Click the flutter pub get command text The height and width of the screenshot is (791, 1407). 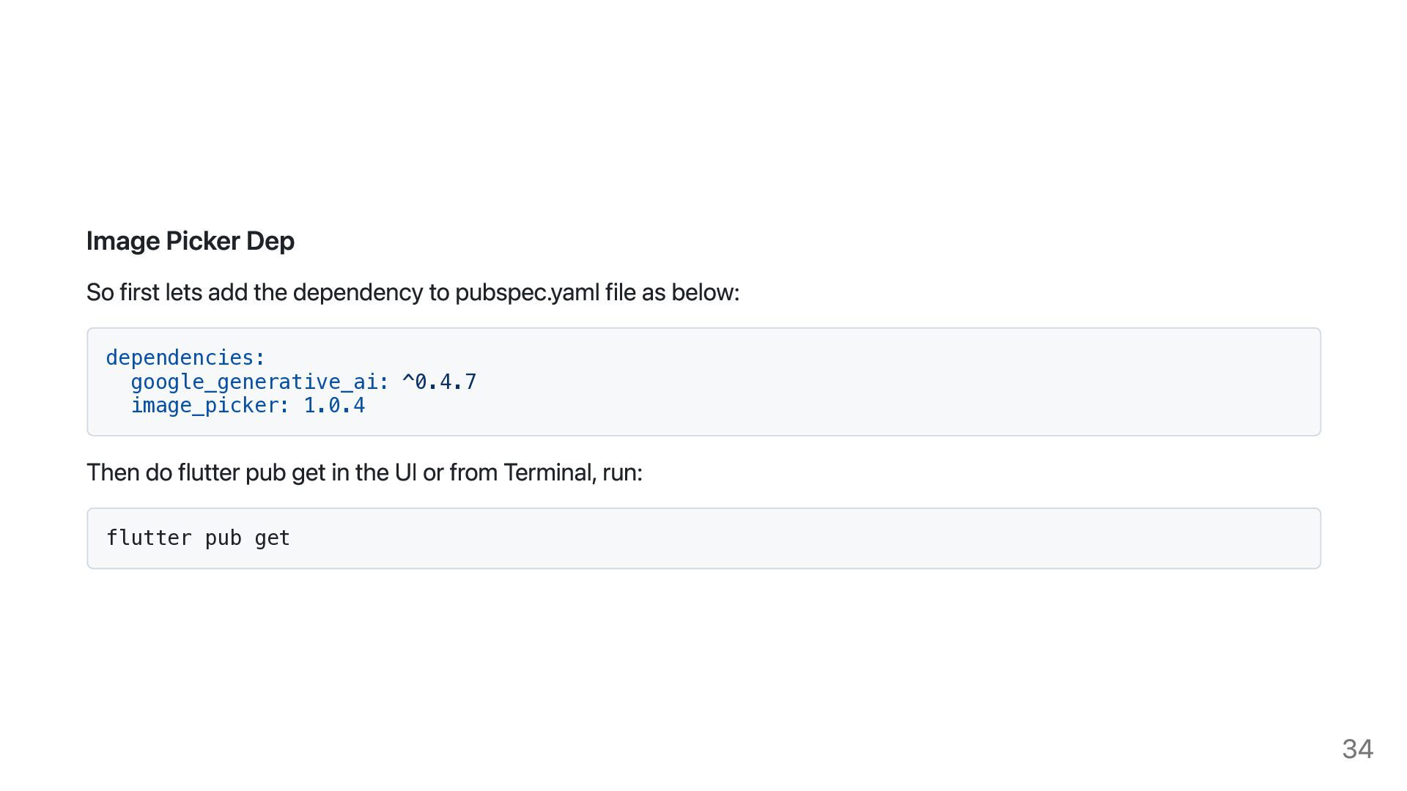(x=199, y=538)
